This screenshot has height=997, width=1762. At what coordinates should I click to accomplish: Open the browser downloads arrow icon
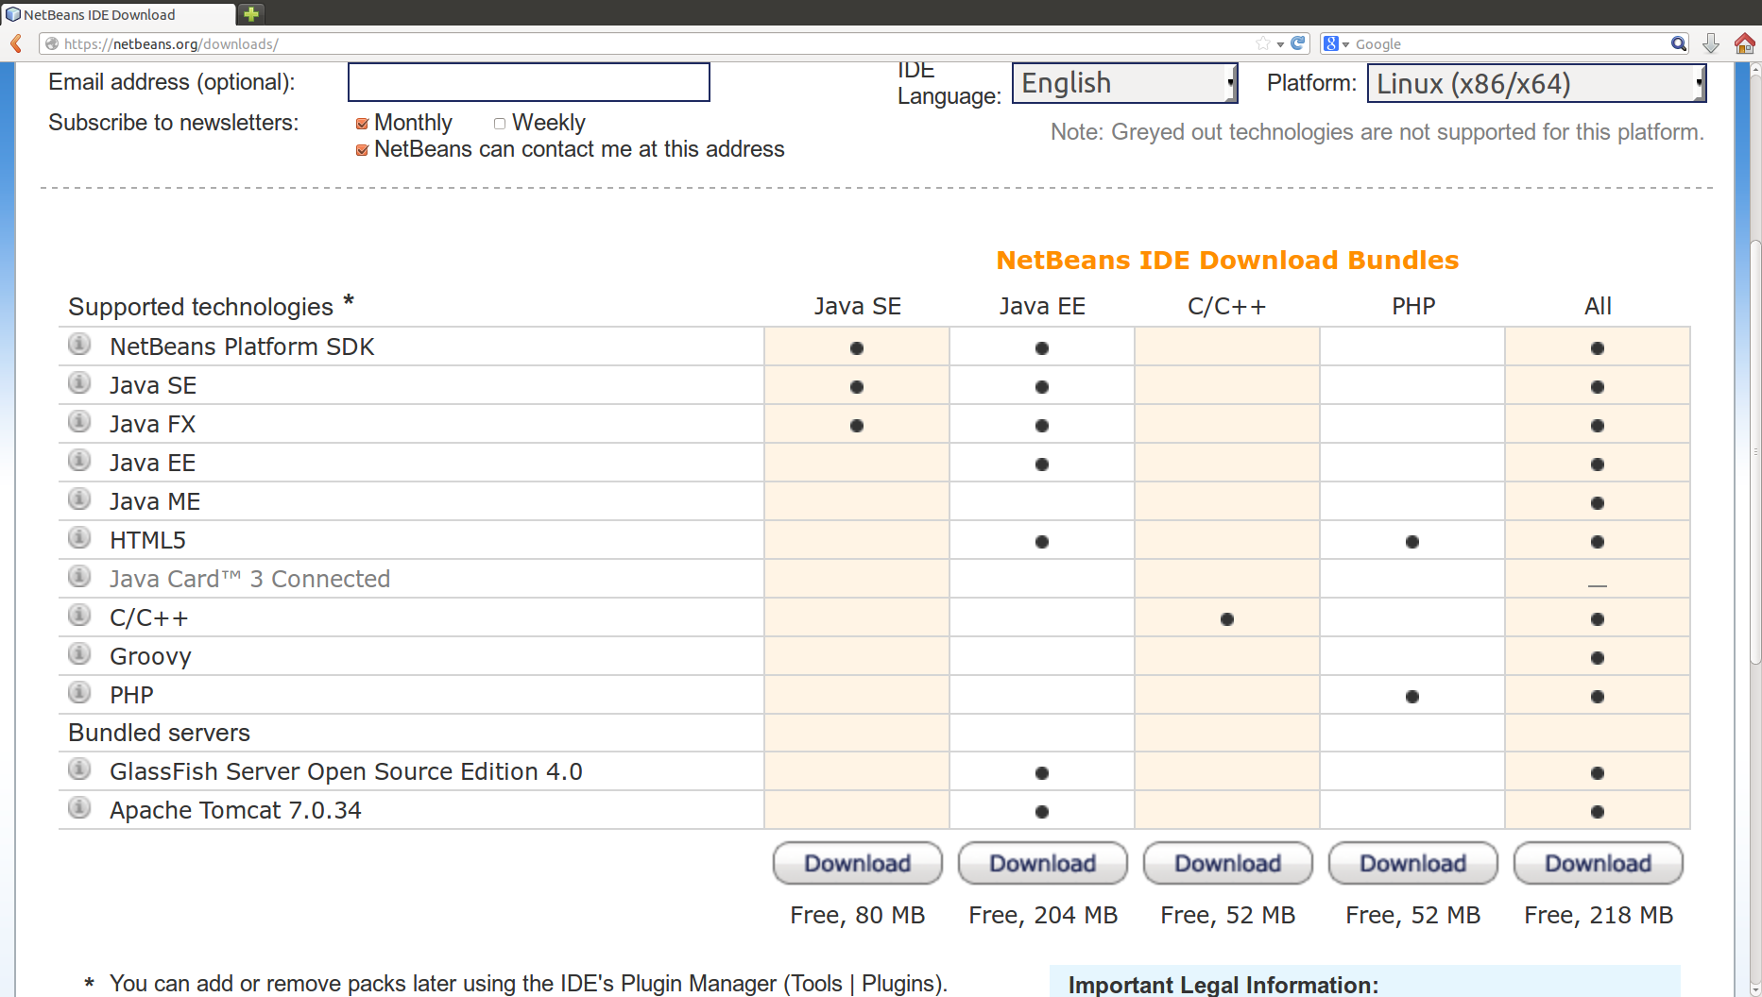coord(1711,43)
